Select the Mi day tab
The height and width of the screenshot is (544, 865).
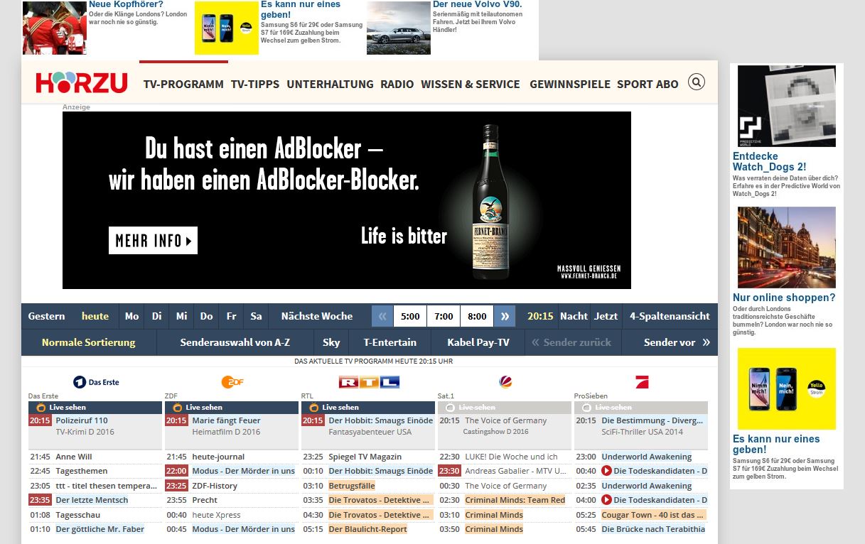[182, 316]
